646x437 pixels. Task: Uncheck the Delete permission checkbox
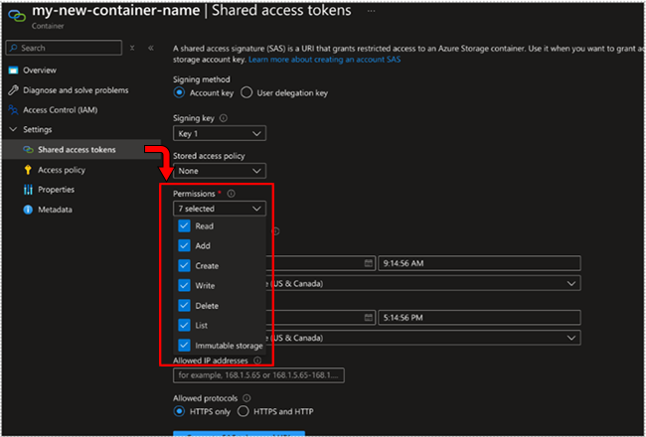click(184, 306)
